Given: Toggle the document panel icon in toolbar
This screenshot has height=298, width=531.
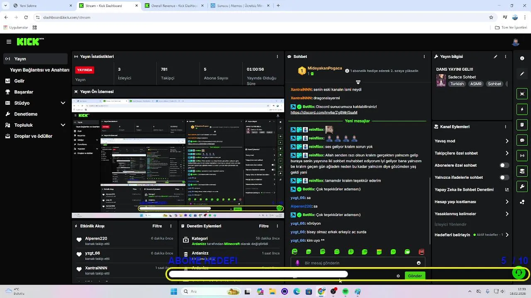Looking at the screenshot, I should [522, 125].
